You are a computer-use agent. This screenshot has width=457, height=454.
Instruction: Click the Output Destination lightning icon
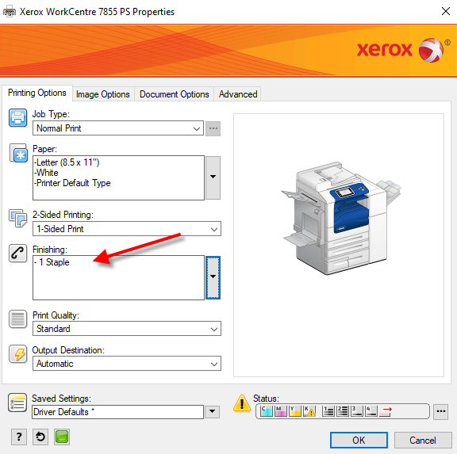point(17,354)
